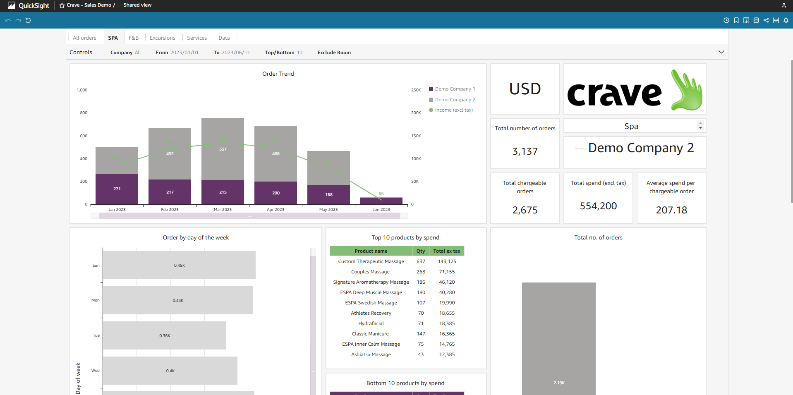Click the page vertical scrollbar
The width and height of the screenshot is (793, 395).
[791, 132]
